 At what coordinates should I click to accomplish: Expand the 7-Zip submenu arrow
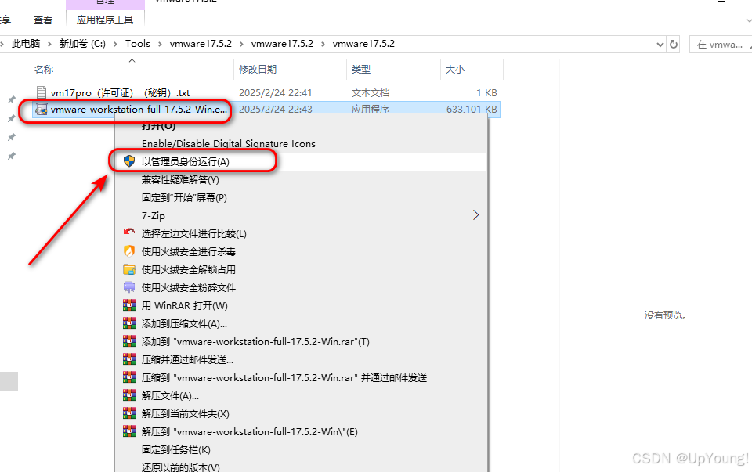(475, 215)
